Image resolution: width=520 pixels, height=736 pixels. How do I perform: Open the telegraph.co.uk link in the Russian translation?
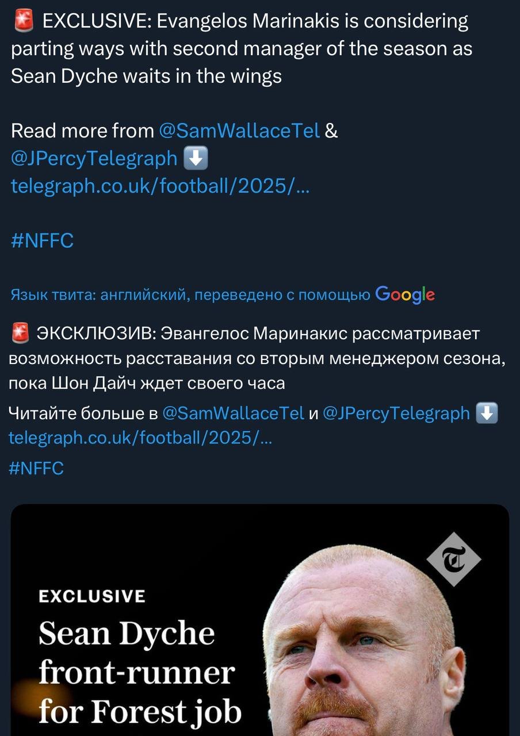141,438
